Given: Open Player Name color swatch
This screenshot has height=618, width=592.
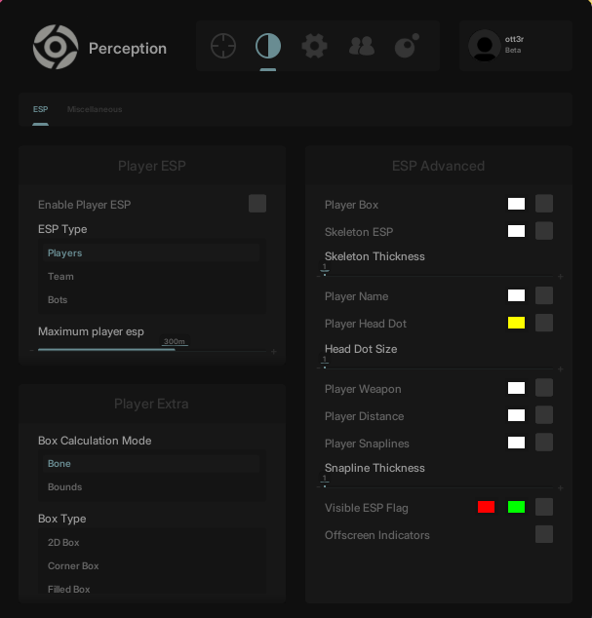Looking at the screenshot, I should 516,295.
